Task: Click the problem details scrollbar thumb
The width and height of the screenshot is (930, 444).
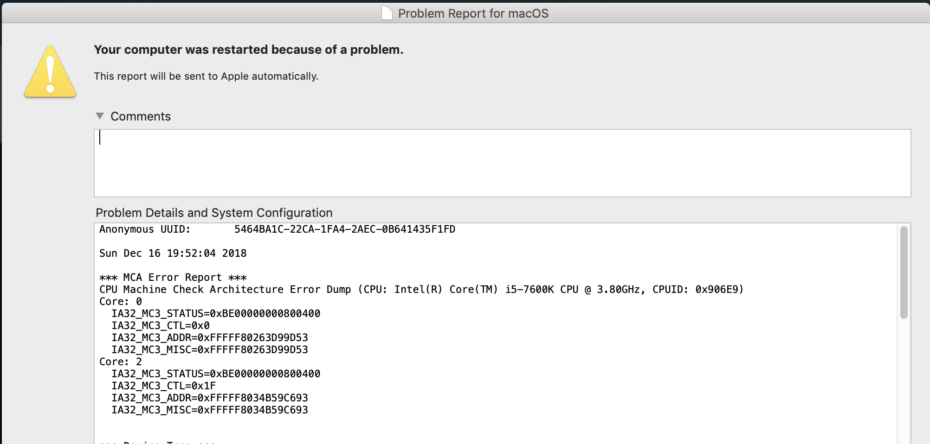Action: click(x=904, y=272)
